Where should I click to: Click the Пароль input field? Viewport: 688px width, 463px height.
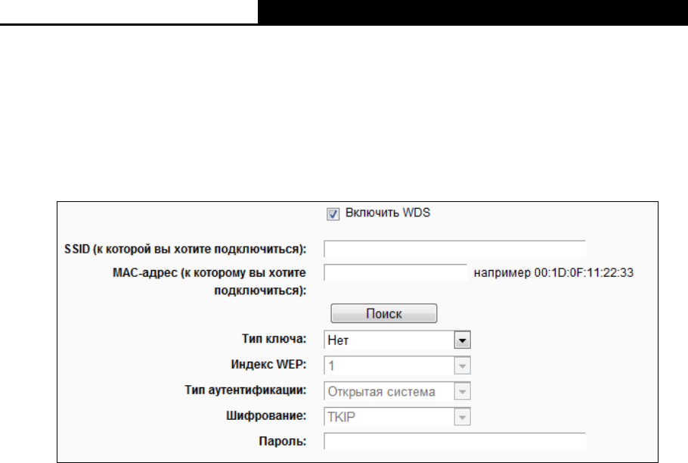point(454,441)
